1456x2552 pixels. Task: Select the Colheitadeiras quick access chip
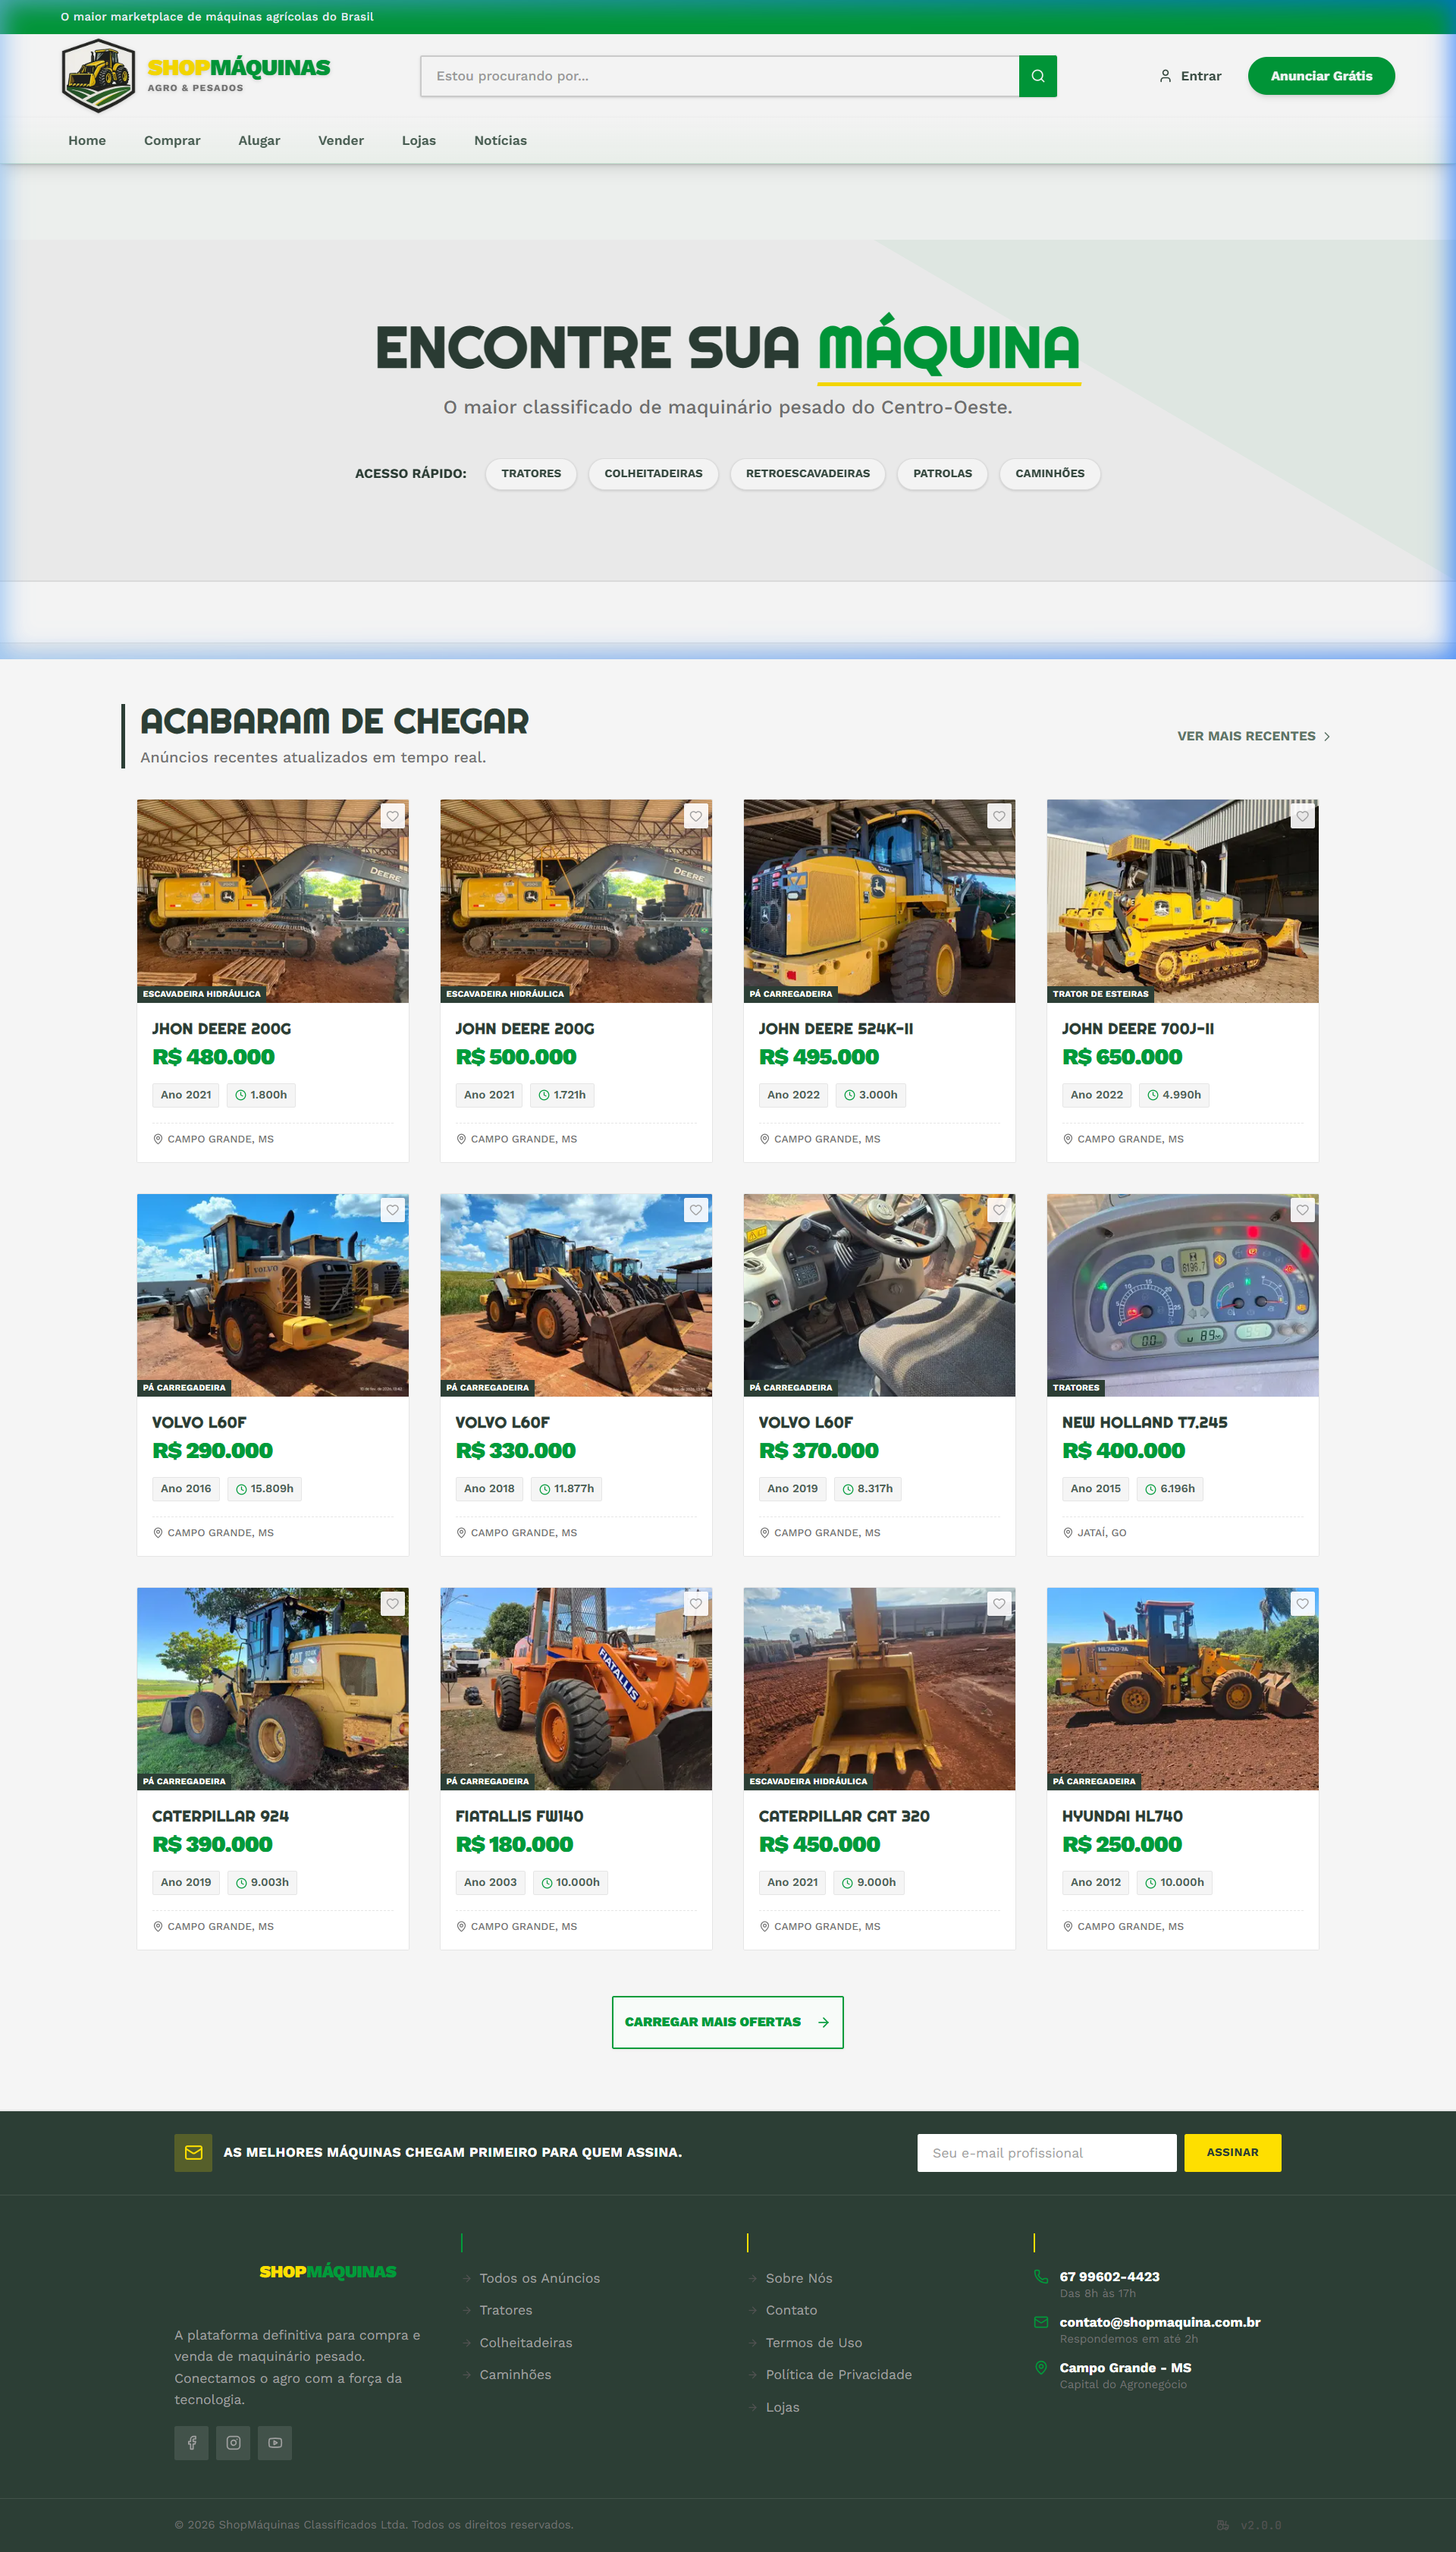pos(653,474)
